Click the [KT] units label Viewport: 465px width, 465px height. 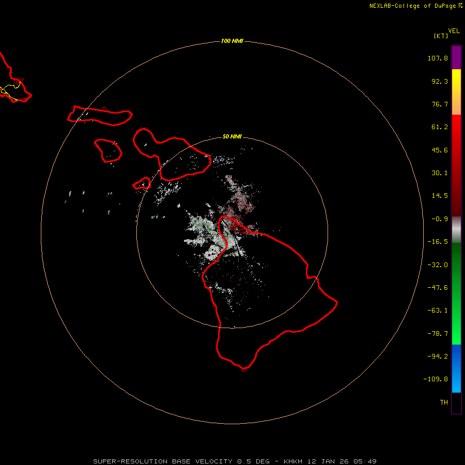click(x=441, y=36)
